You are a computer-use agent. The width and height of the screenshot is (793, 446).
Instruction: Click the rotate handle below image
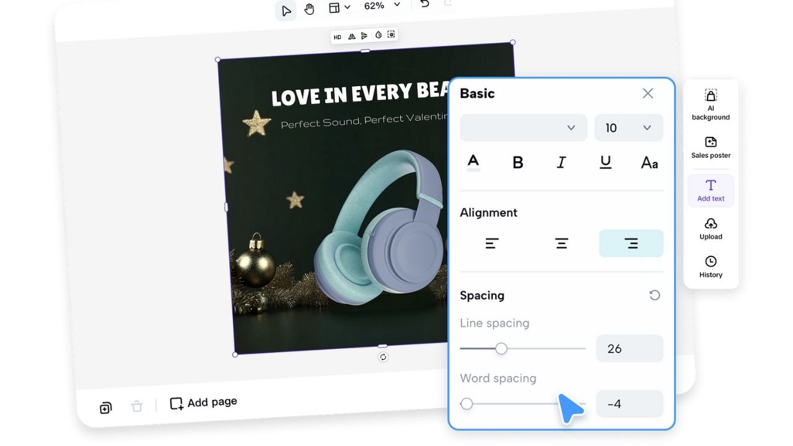point(383,357)
